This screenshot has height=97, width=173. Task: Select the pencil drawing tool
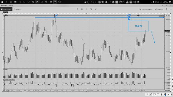tap(151, 95)
